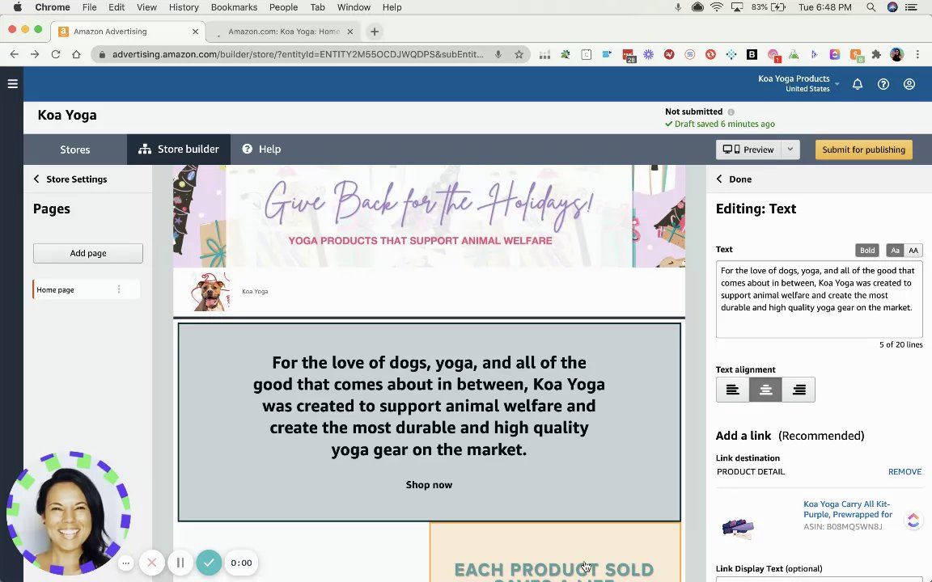Open macOS Wi-Fi menu
Image resolution: width=932 pixels, height=582 pixels.
717,7
